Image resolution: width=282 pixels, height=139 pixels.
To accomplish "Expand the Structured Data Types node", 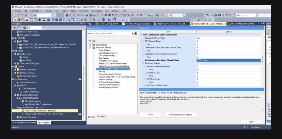I will click(x=15, y=63).
